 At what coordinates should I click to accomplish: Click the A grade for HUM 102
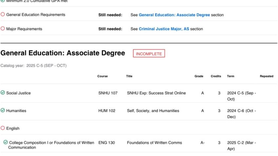(203, 111)
